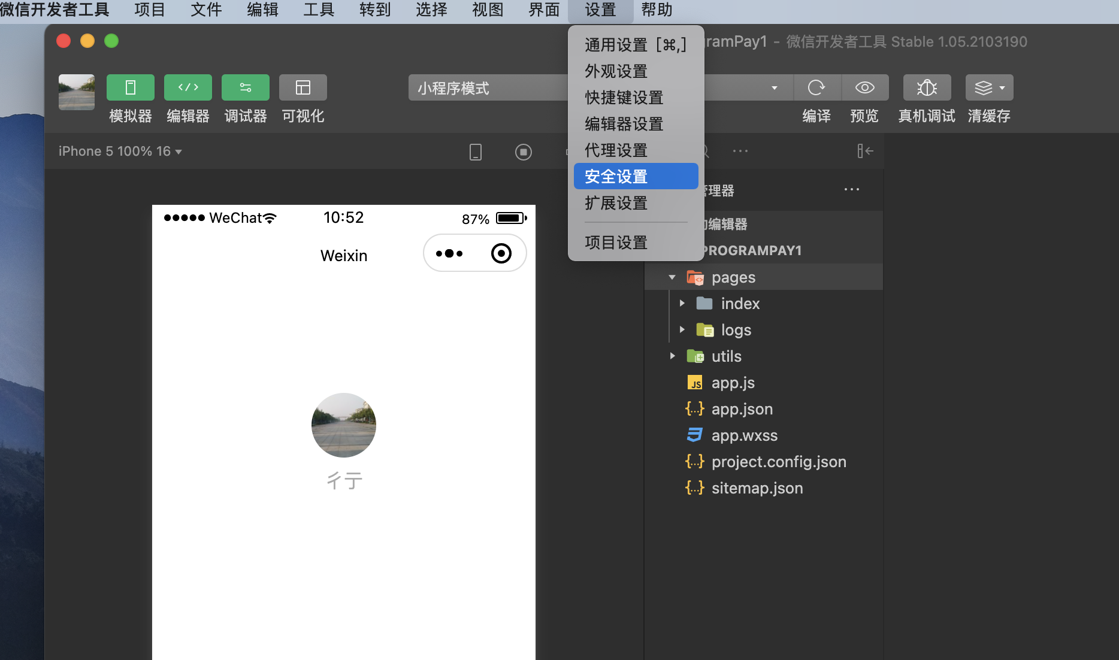Click the simulator phone device icon
Screen dimensions: 1119x660
pos(476,152)
